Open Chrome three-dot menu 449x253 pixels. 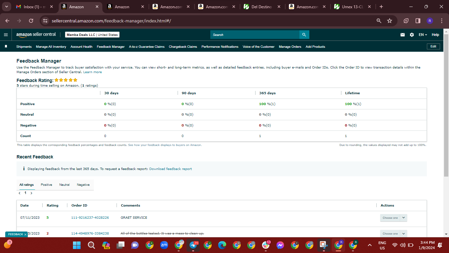click(x=442, y=21)
